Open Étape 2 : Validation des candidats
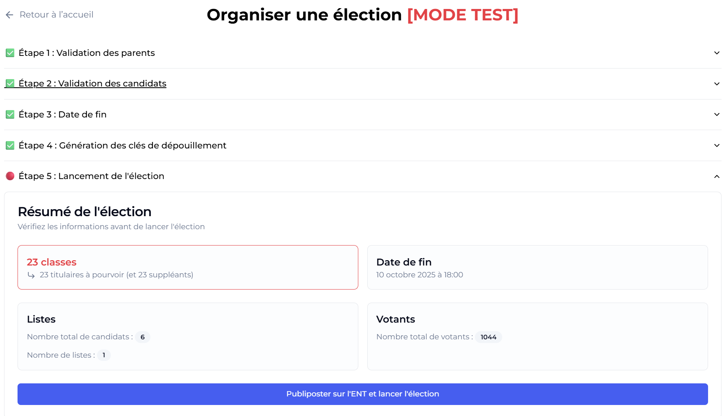Viewport: 726px width, 416px height. [x=716, y=84]
